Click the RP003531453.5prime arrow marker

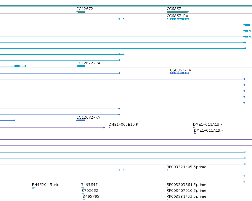click(x=168, y=200)
